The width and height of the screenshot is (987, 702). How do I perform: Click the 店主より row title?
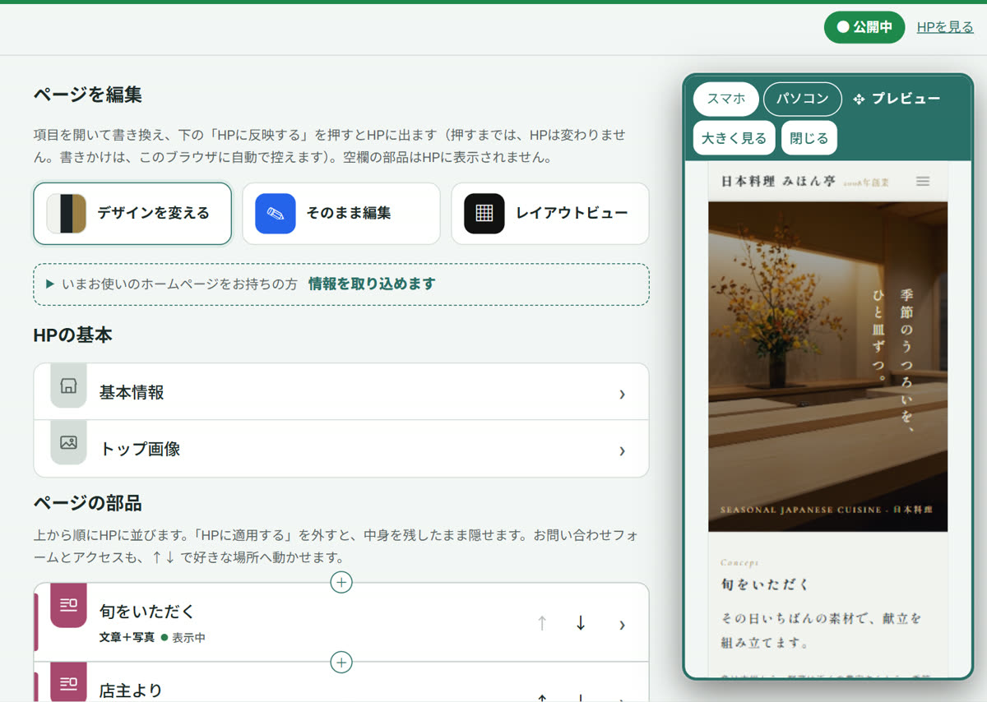click(x=131, y=690)
